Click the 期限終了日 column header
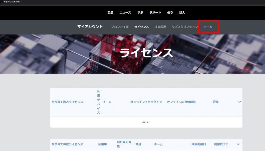The height and width of the screenshot is (151, 265). (221, 144)
